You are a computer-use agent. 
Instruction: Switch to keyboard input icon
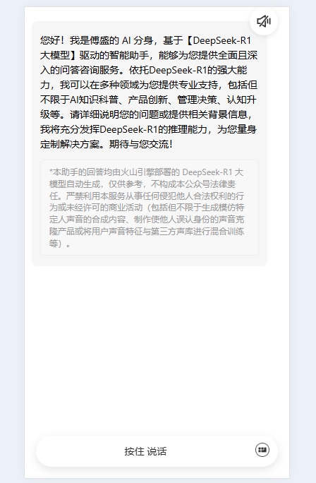[x=262, y=450]
